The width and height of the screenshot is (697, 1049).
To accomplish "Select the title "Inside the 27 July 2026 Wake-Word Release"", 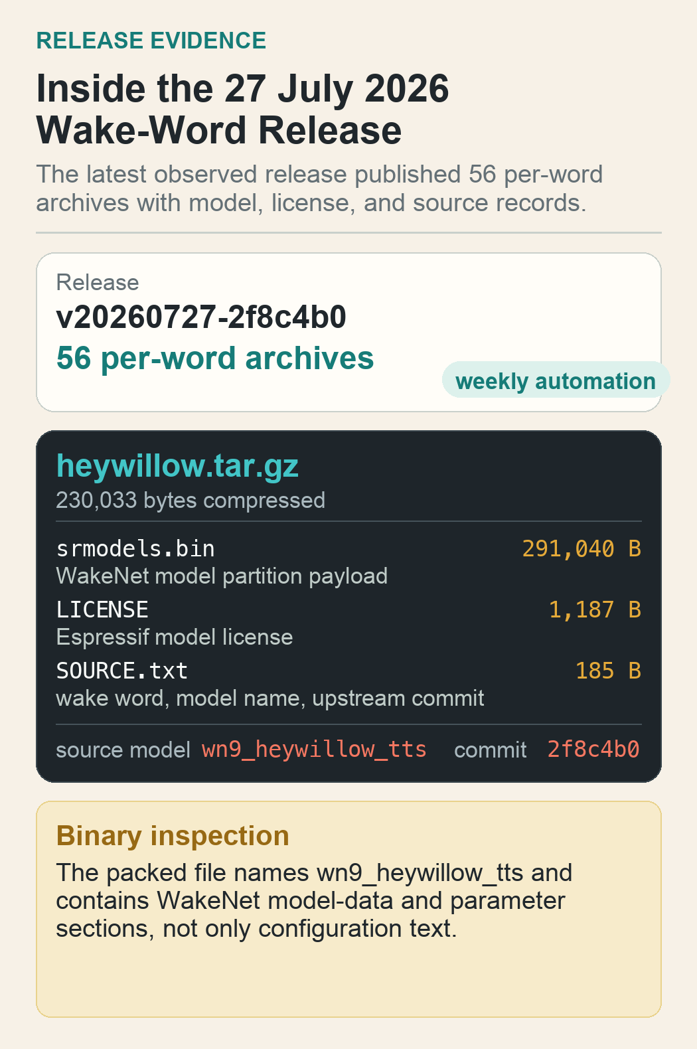I will 243,109.
